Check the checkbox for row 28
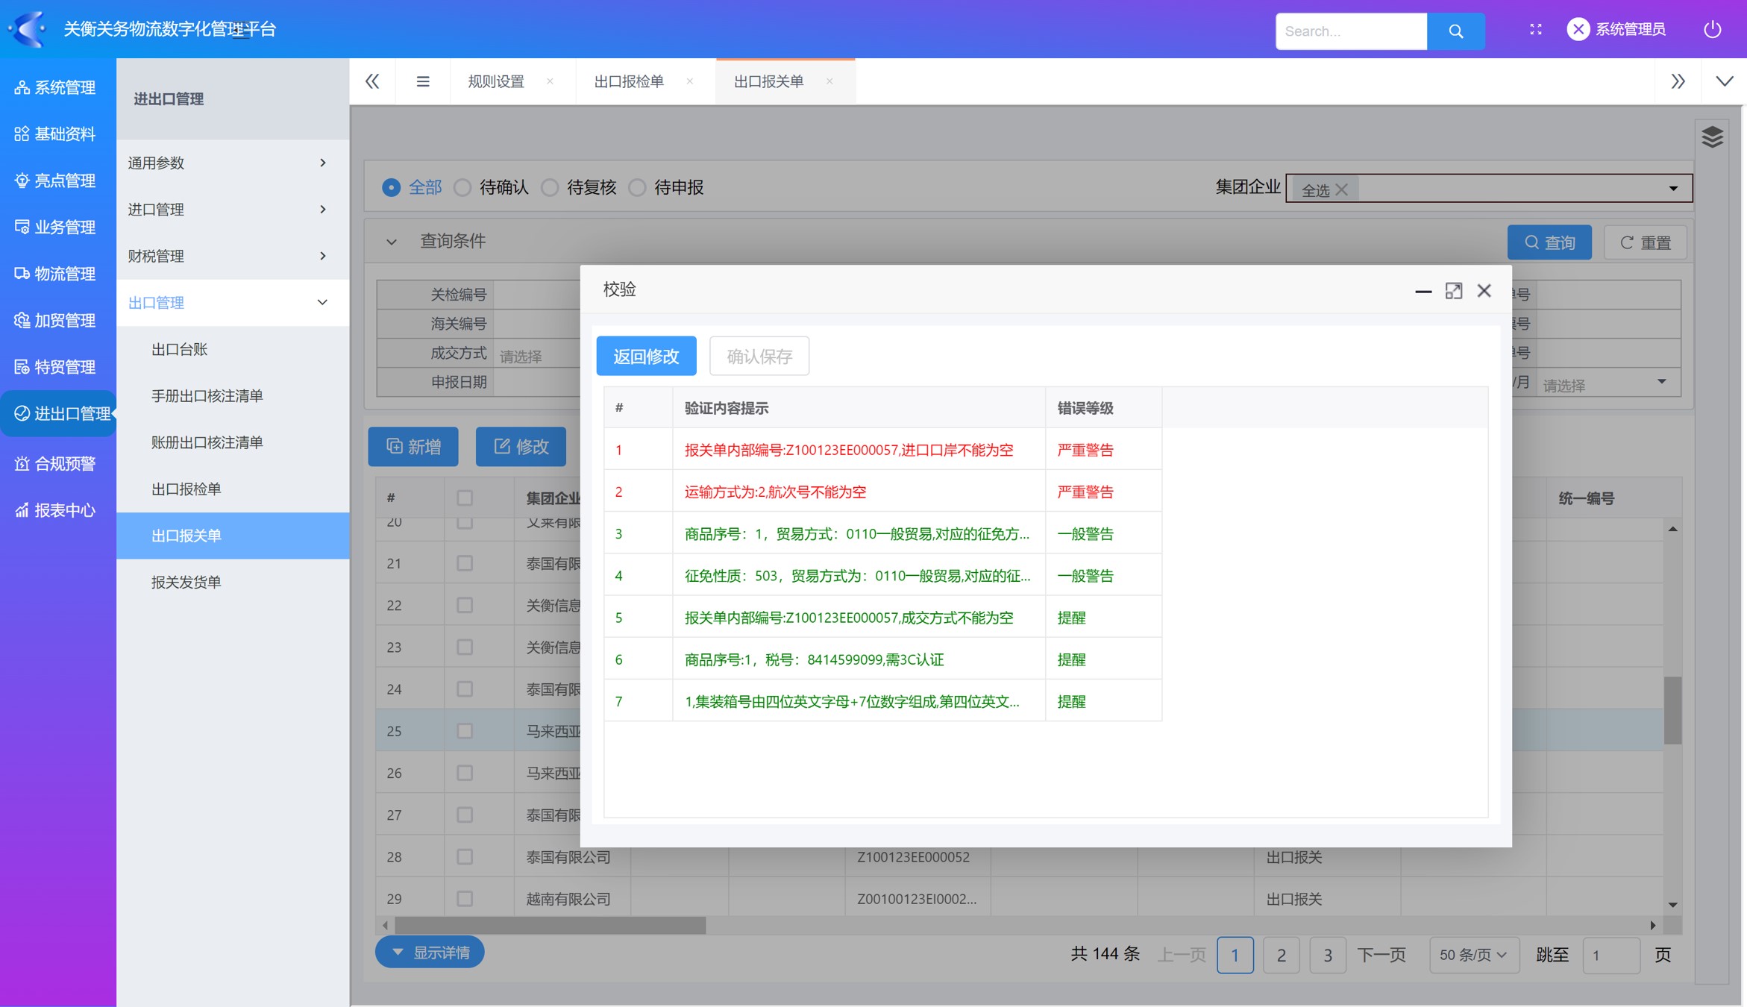The image size is (1747, 1007). pos(465,857)
